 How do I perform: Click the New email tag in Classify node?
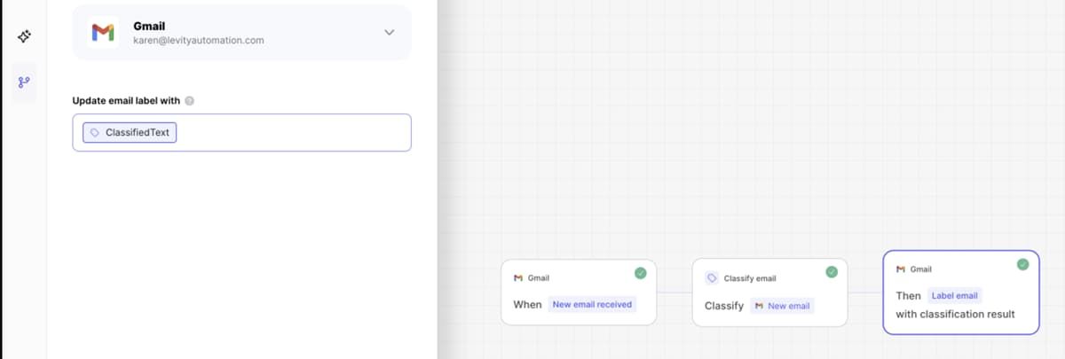click(x=782, y=306)
